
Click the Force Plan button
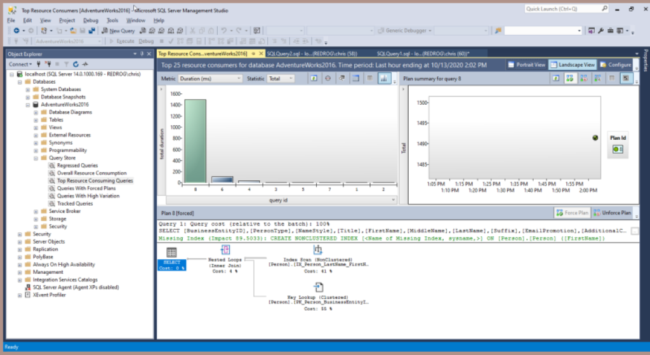573,213
